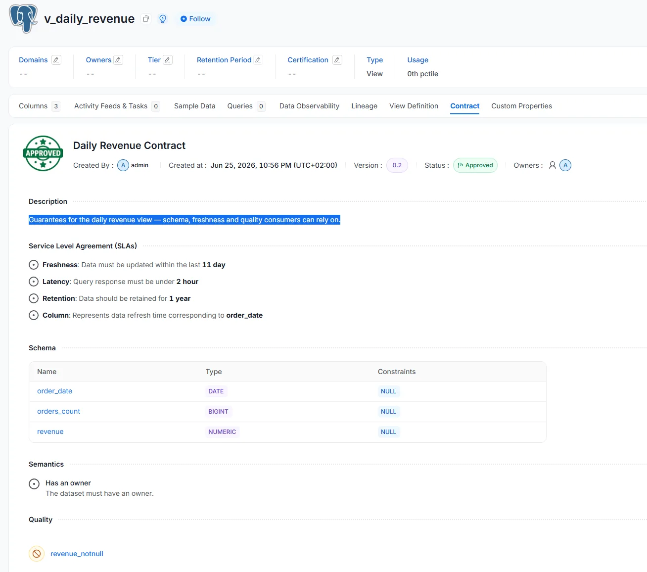Click the DATE type tag
This screenshot has height=572, width=647.
216,391
